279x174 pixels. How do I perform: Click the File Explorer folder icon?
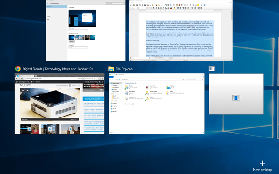pyautogui.click(x=111, y=69)
